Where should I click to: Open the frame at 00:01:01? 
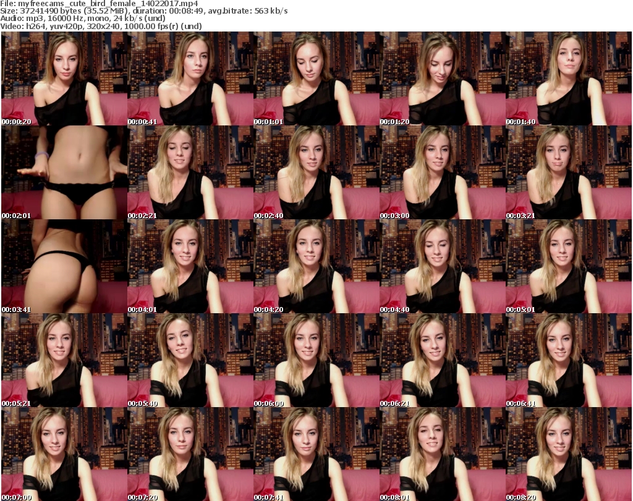(316, 78)
